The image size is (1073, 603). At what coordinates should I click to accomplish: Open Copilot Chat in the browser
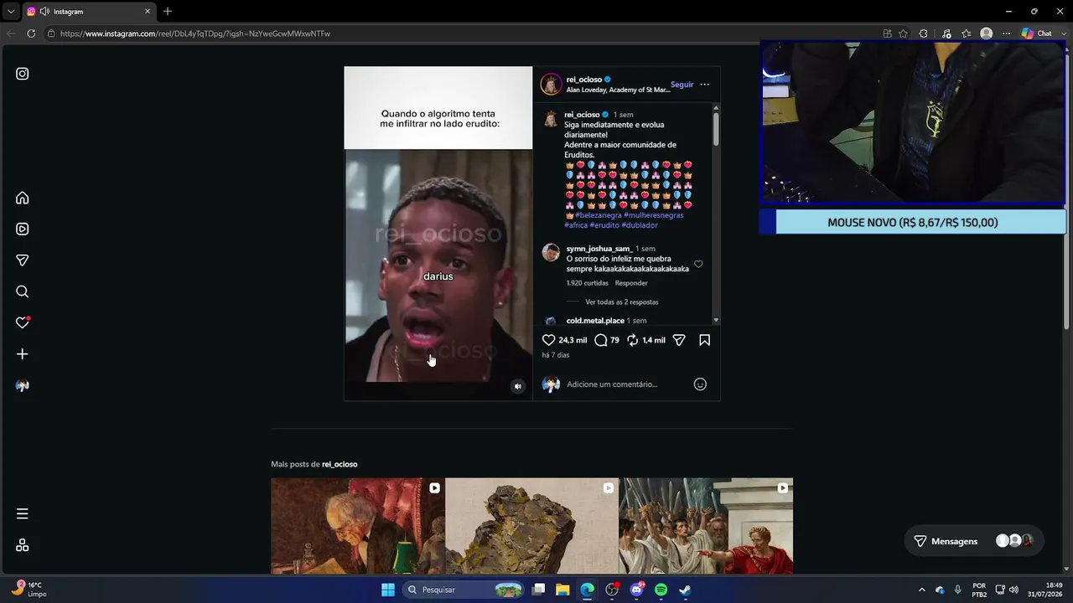point(1036,33)
